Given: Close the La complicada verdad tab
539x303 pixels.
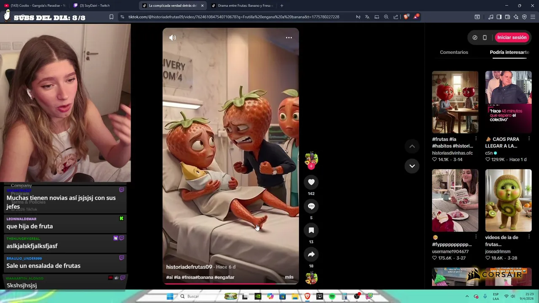Looking at the screenshot, I should point(203,5).
